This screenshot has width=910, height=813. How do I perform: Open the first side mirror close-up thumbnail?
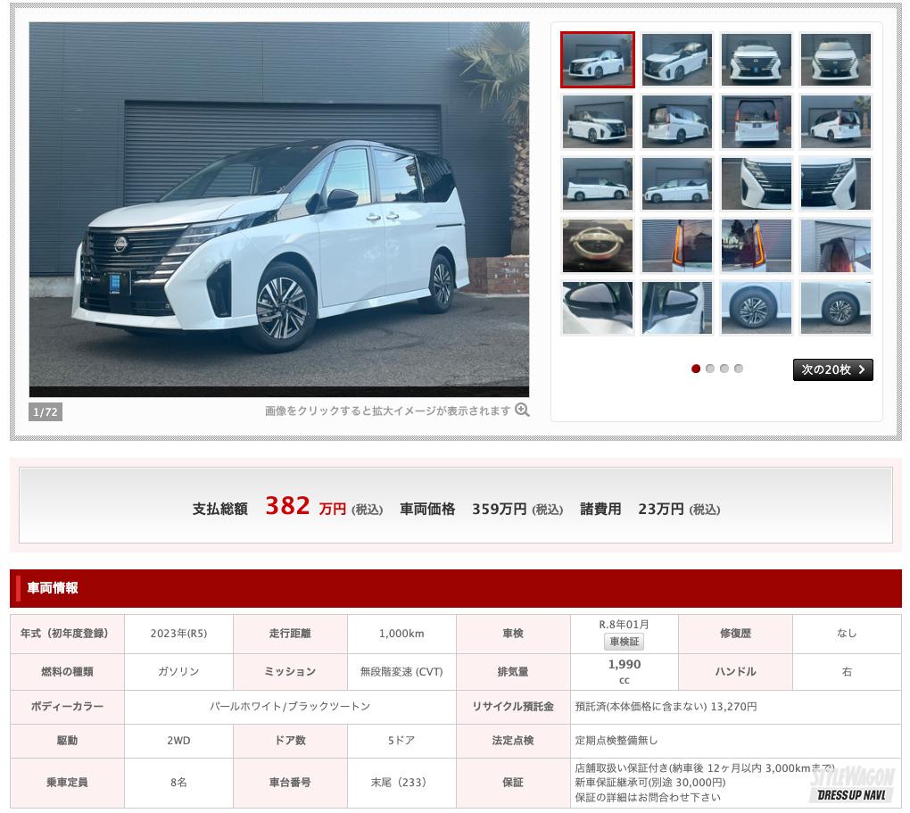(x=598, y=308)
